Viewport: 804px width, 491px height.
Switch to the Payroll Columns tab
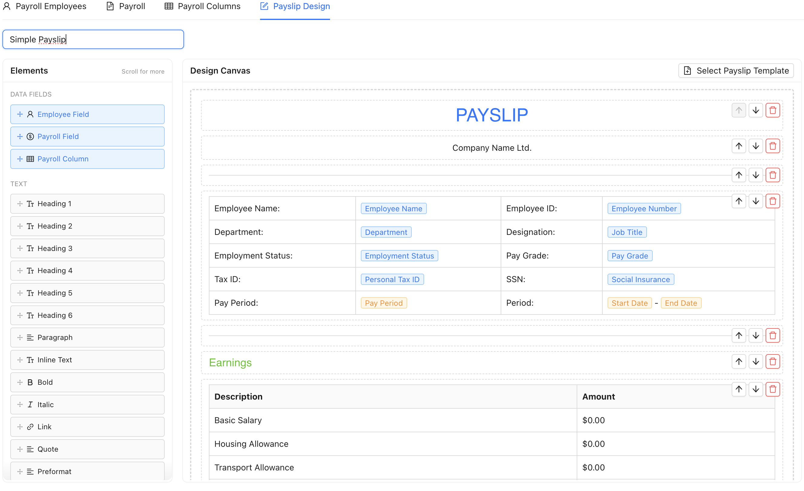tap(202, 6)
